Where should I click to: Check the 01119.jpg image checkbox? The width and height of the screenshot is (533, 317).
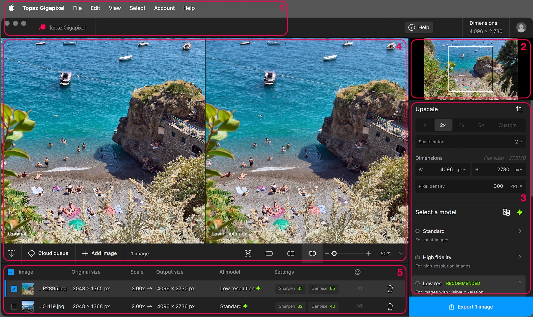14,306
